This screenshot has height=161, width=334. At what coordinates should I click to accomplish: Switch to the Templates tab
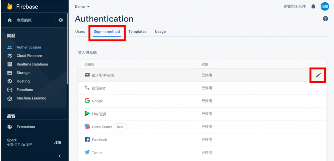(x=137, y=32)
